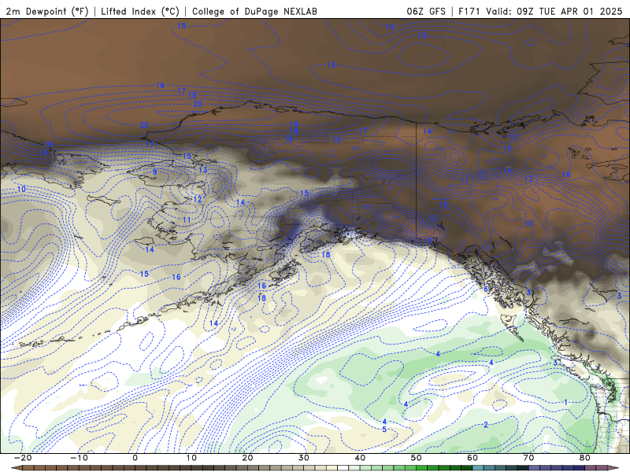Click the "60" colorbar tick label
630x472 pixels.
(472, 458)
